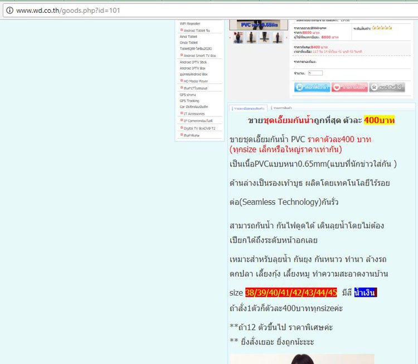
Task: Open the product details tab
Action: 248,107
